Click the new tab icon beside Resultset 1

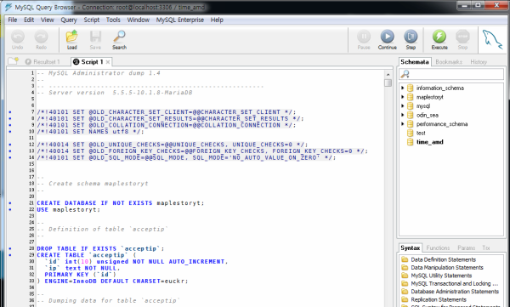(14, 61)
